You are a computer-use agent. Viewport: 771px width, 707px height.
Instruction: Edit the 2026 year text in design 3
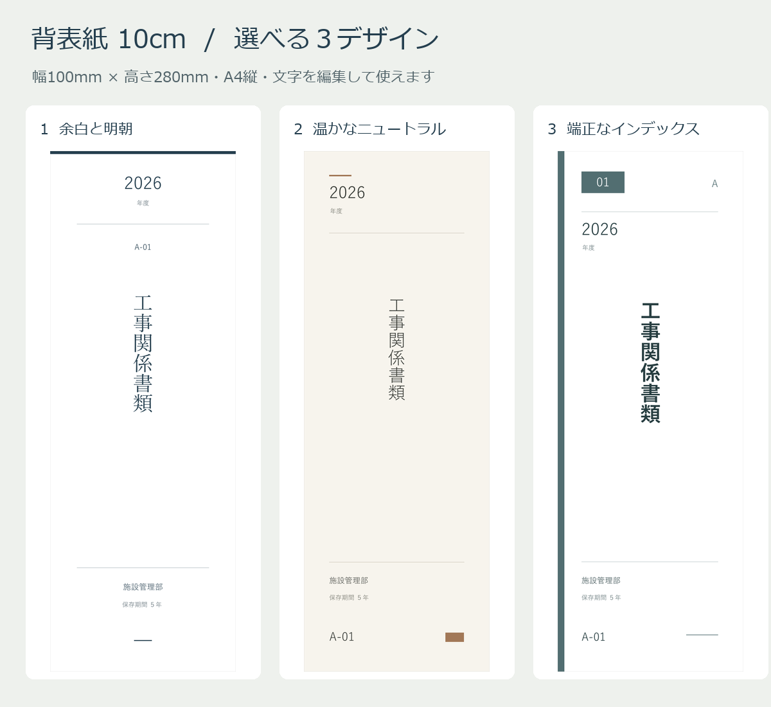tap(599, 229)
